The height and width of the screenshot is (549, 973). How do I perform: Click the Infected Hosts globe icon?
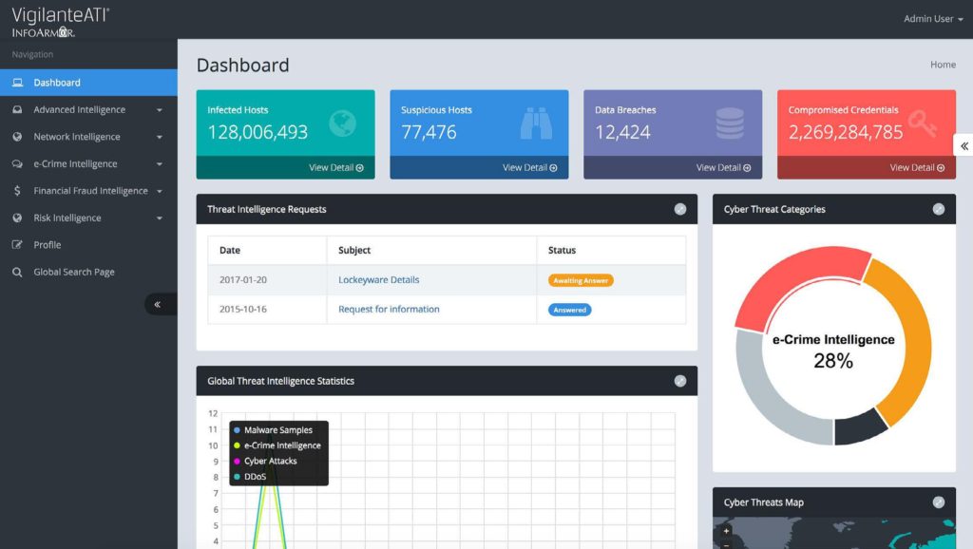[x=342, y=123]
